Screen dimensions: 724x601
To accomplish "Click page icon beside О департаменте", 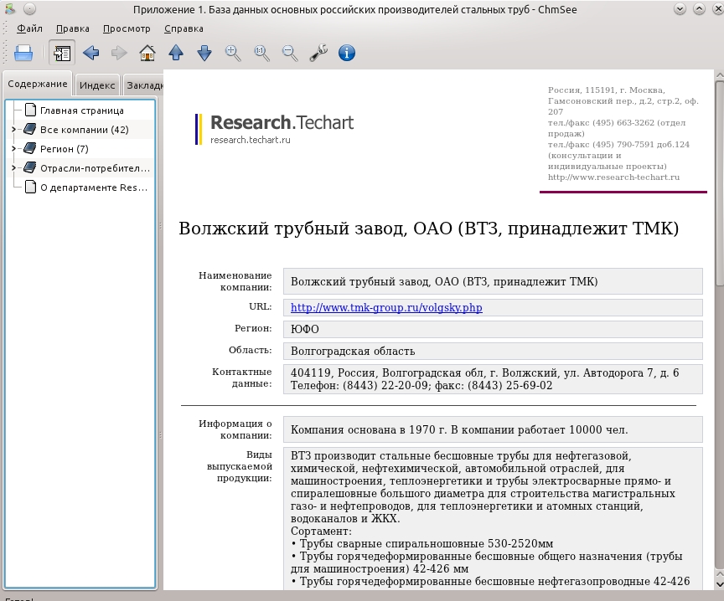I will 30,187.
